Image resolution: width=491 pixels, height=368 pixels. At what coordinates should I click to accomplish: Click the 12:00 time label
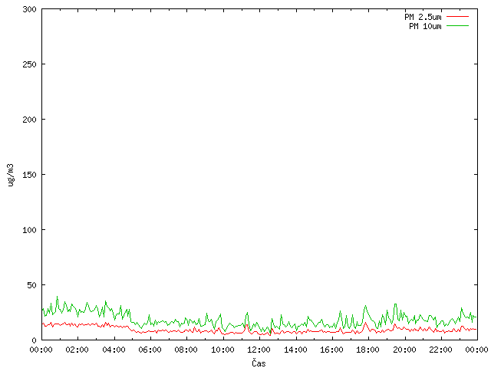point(259,350)
